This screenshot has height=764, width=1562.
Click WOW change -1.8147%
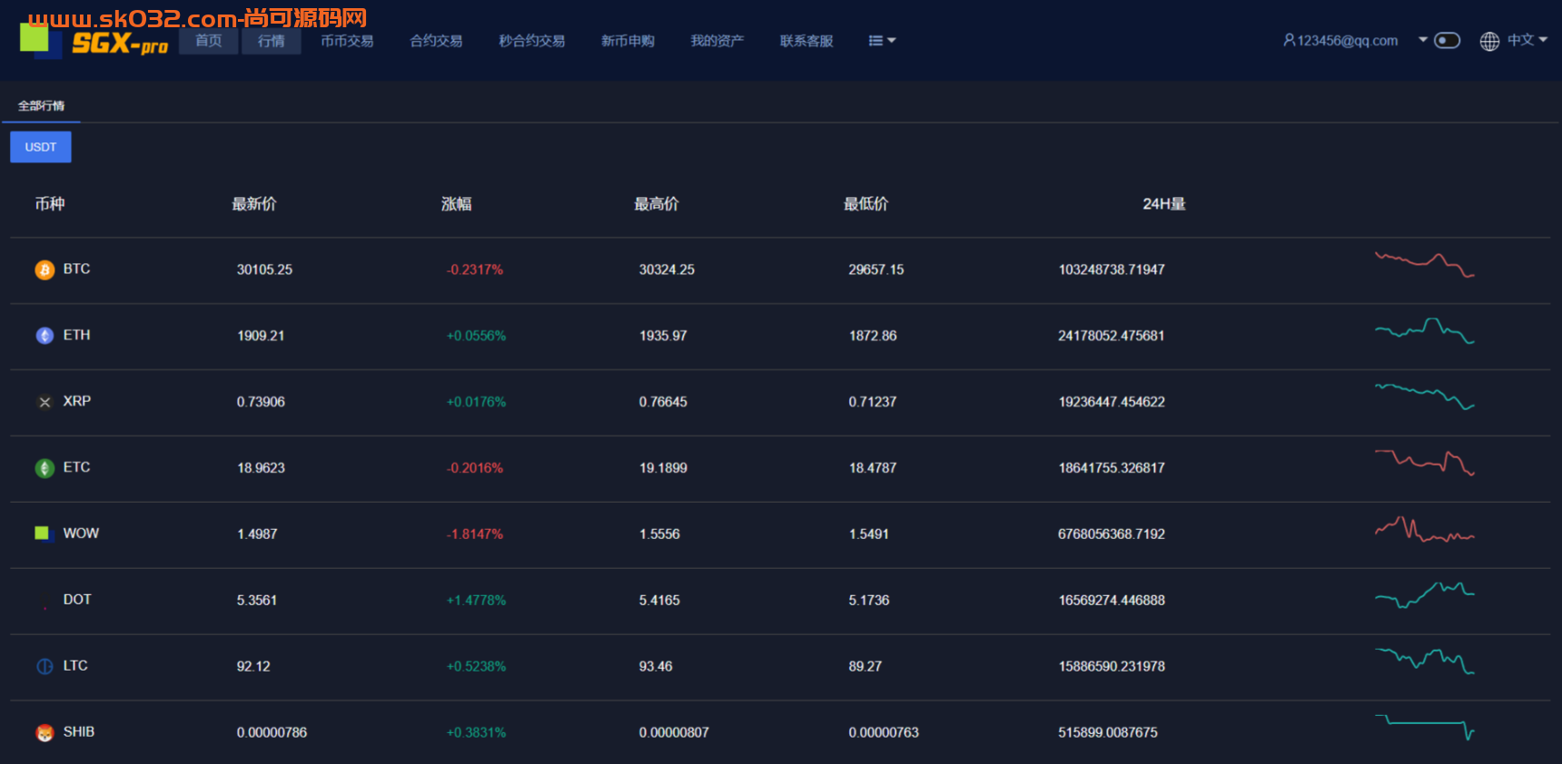tap(475, 534)
